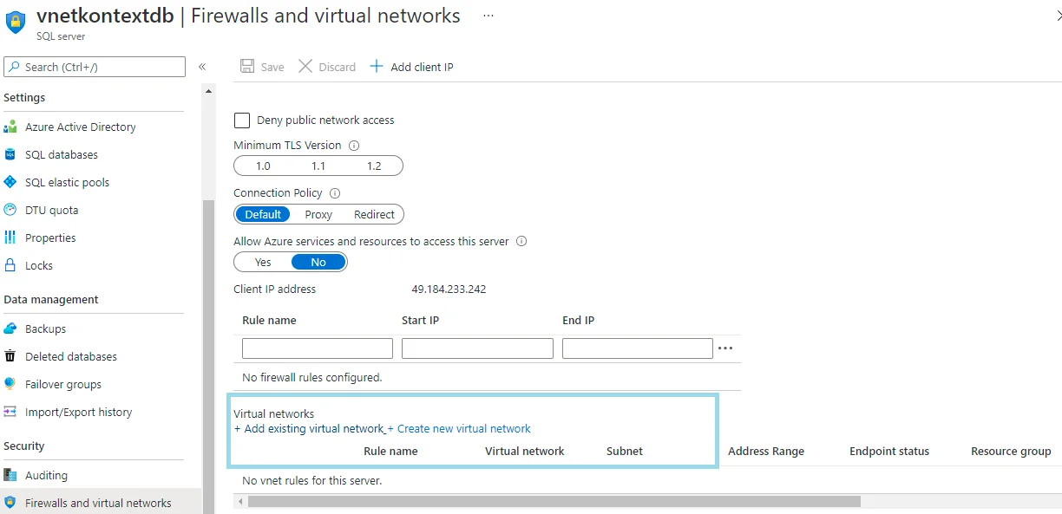Open Failover groups in the sidebar
Screen dimensions: 1062x514
pos(63,385)
